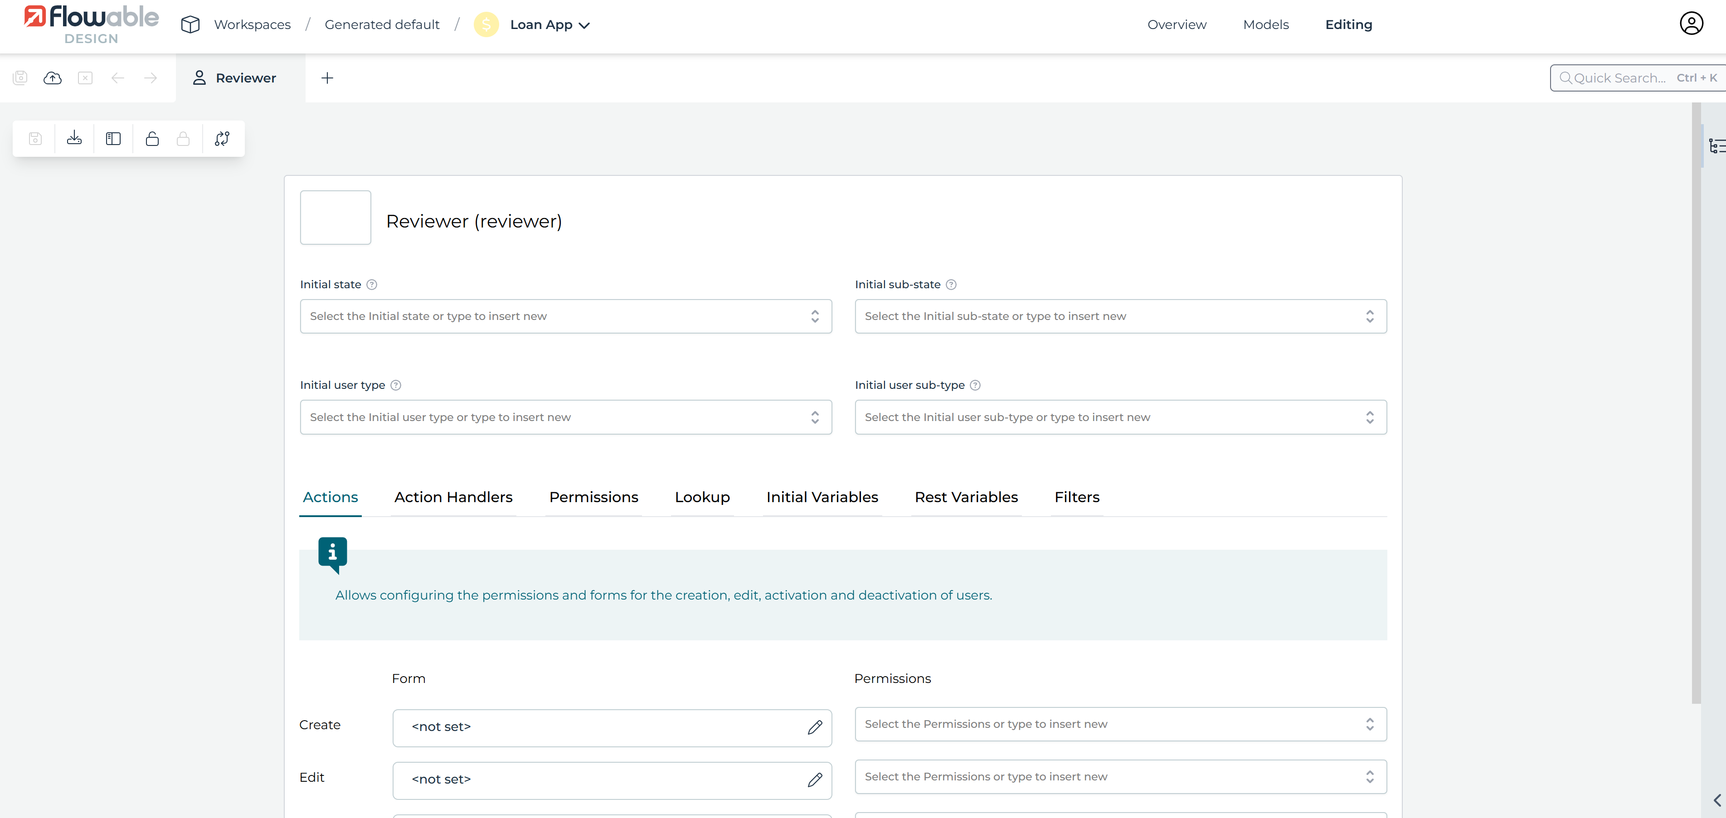Open the Initial state dropdown
The image size is (1726, 818).
565,316
